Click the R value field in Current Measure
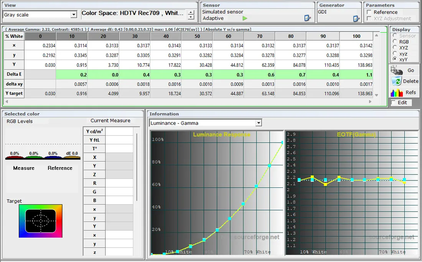Screen dimensions: 422x262 [119, 183]
